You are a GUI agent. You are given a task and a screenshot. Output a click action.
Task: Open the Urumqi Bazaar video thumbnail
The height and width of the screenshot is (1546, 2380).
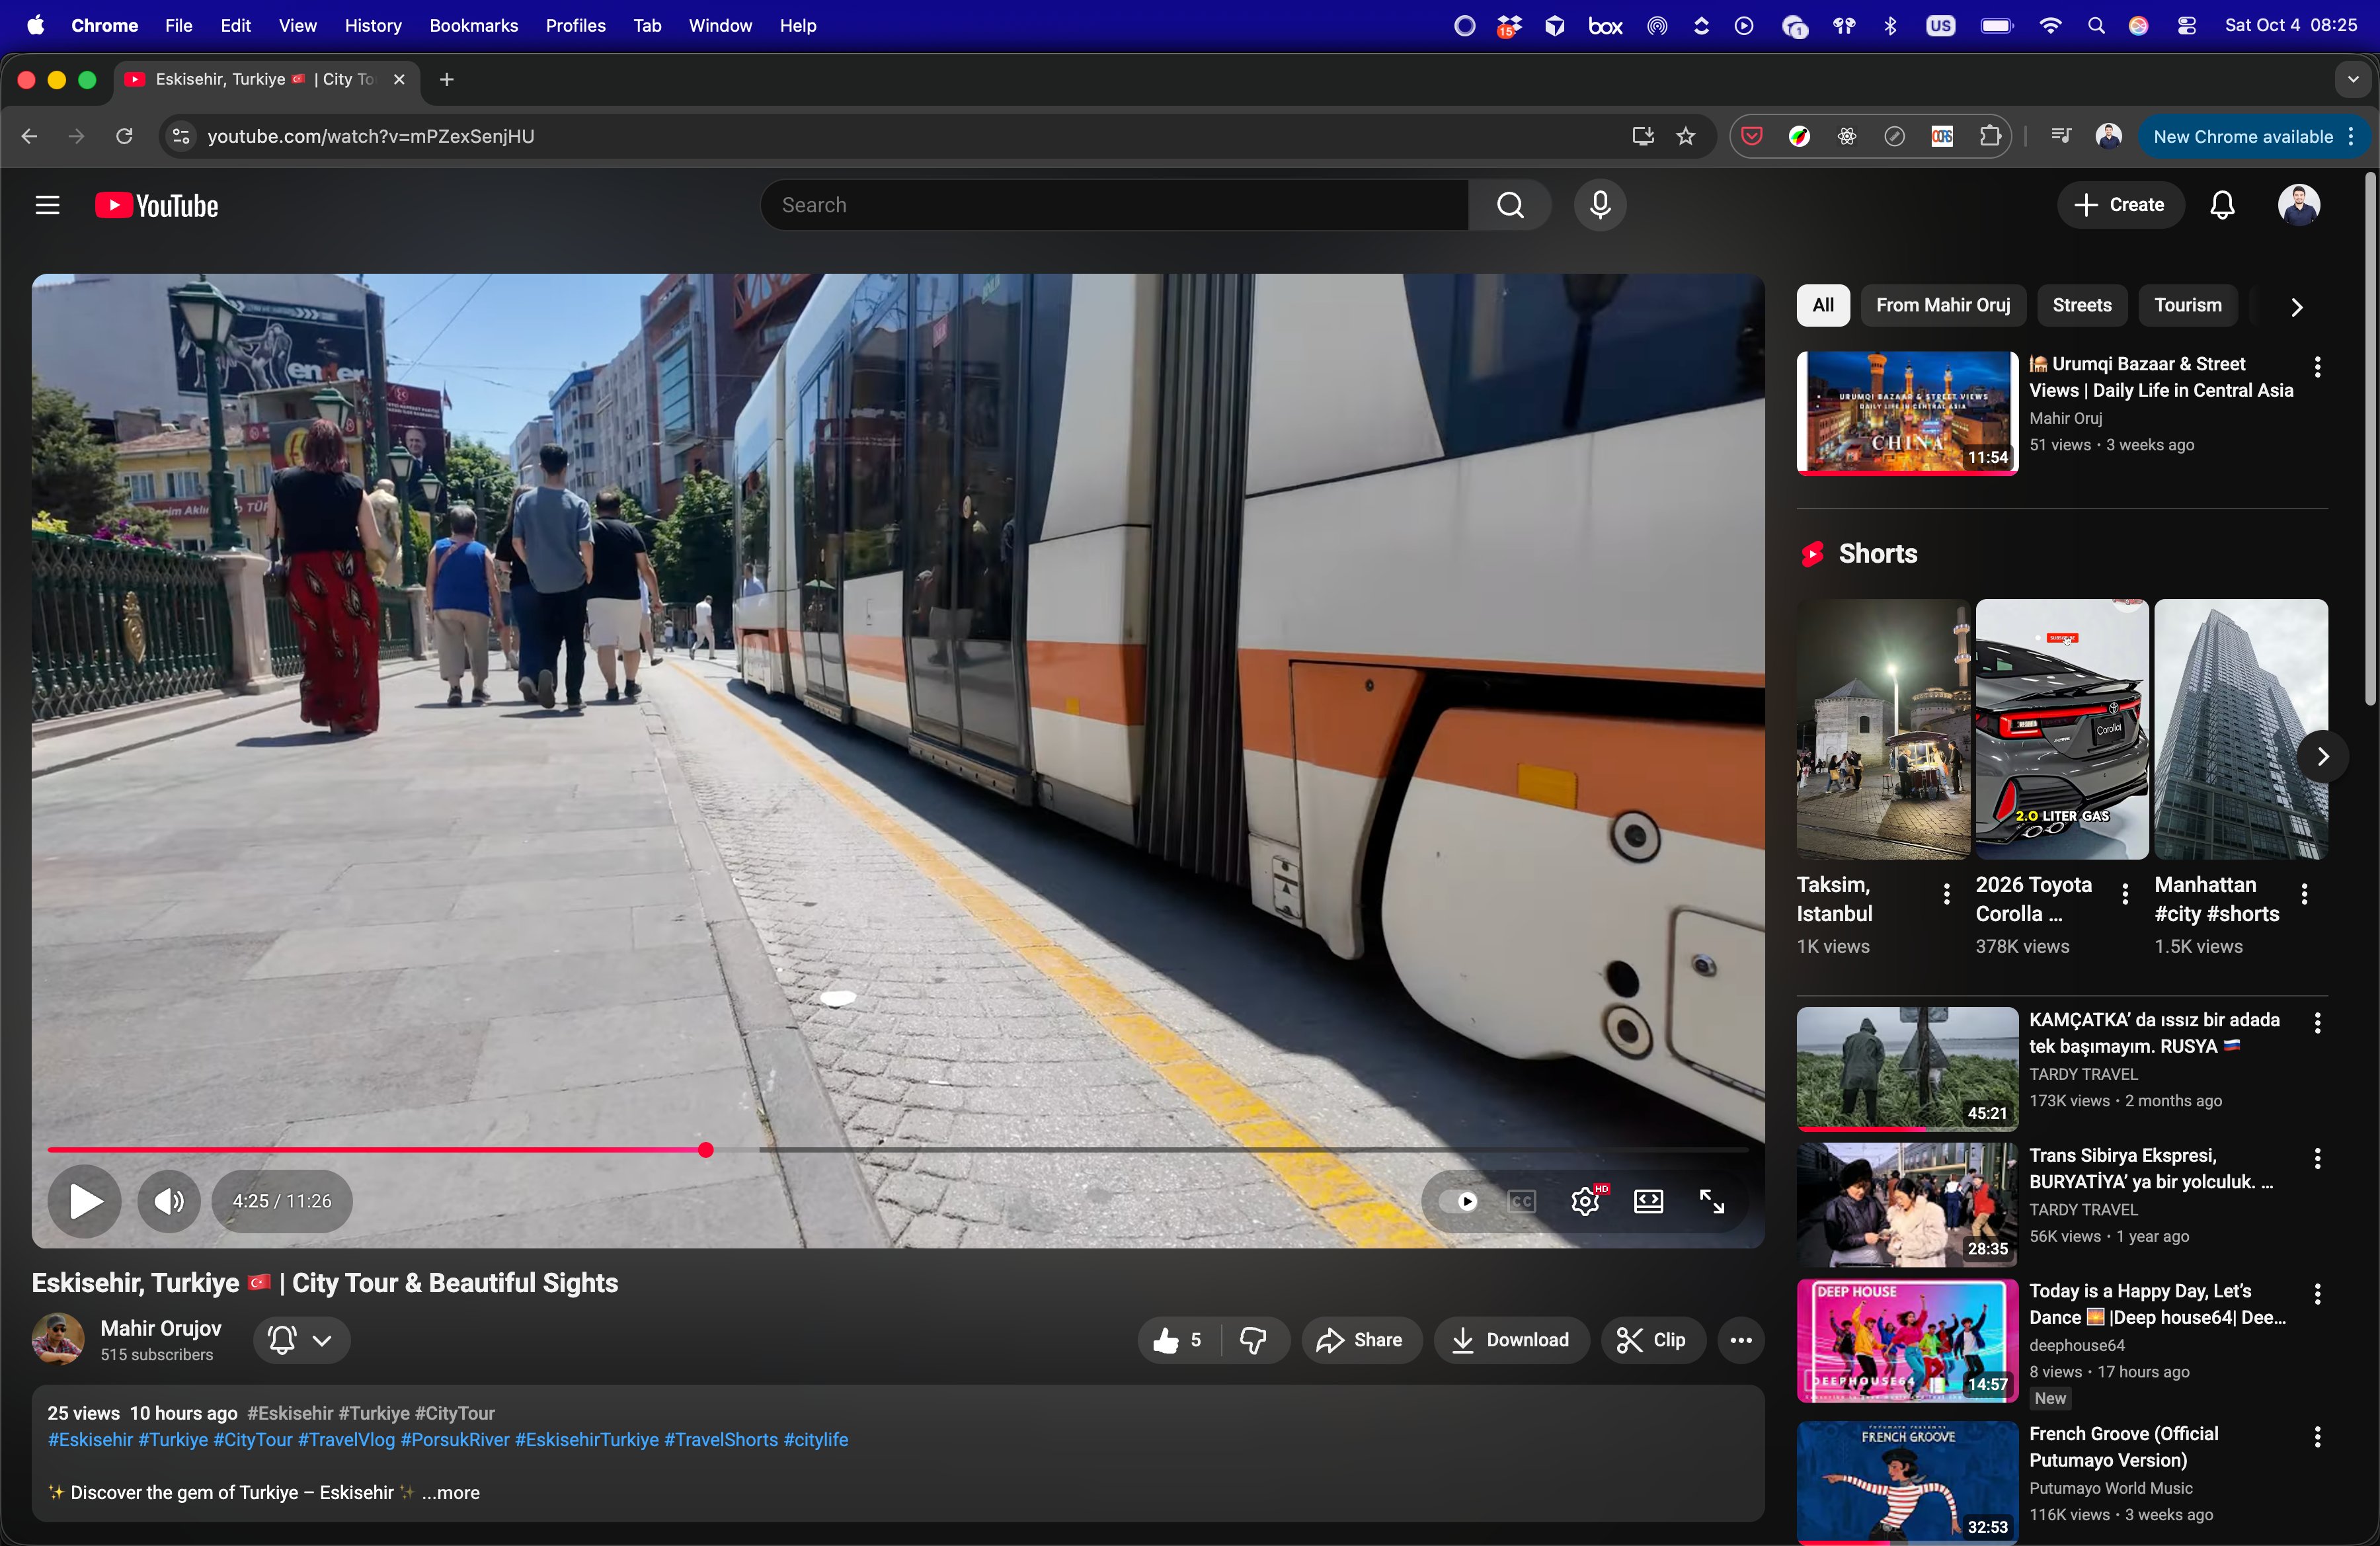[1906, 413]
